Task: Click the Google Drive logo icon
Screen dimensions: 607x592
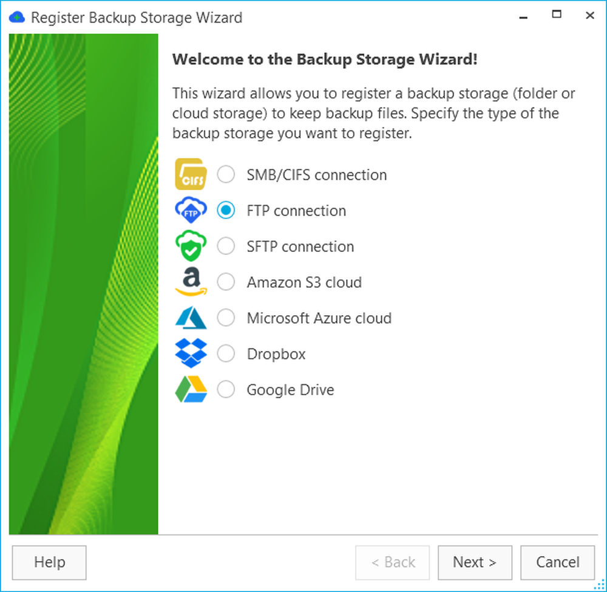Action: click(x=191, y=389)
